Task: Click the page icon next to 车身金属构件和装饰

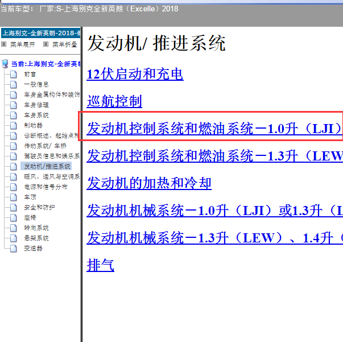Action: 14,94
